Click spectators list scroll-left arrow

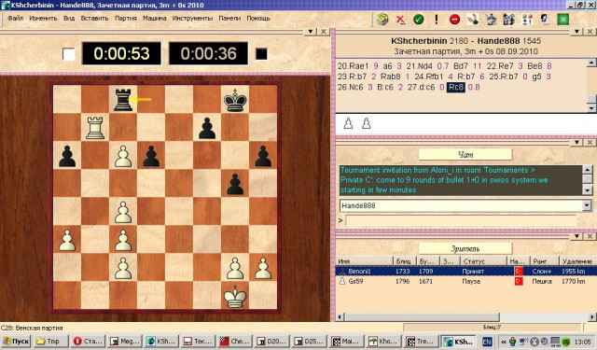point(340,316)
